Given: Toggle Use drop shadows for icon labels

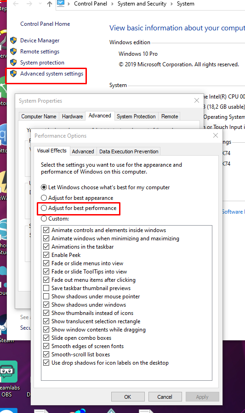Looking at the screenshot, I should tap(46, 363).
